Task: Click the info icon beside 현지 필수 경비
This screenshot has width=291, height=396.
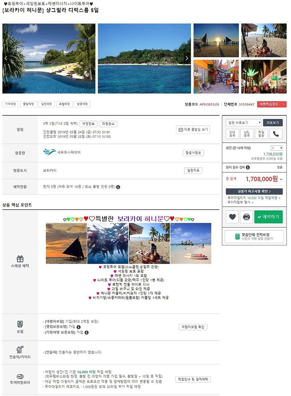Action: pos(248,168)
